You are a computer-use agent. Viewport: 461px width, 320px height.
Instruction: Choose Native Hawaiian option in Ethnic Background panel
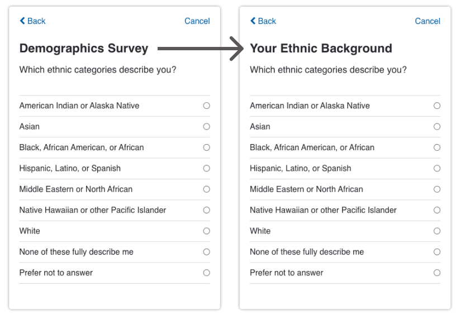coord(437,210)
